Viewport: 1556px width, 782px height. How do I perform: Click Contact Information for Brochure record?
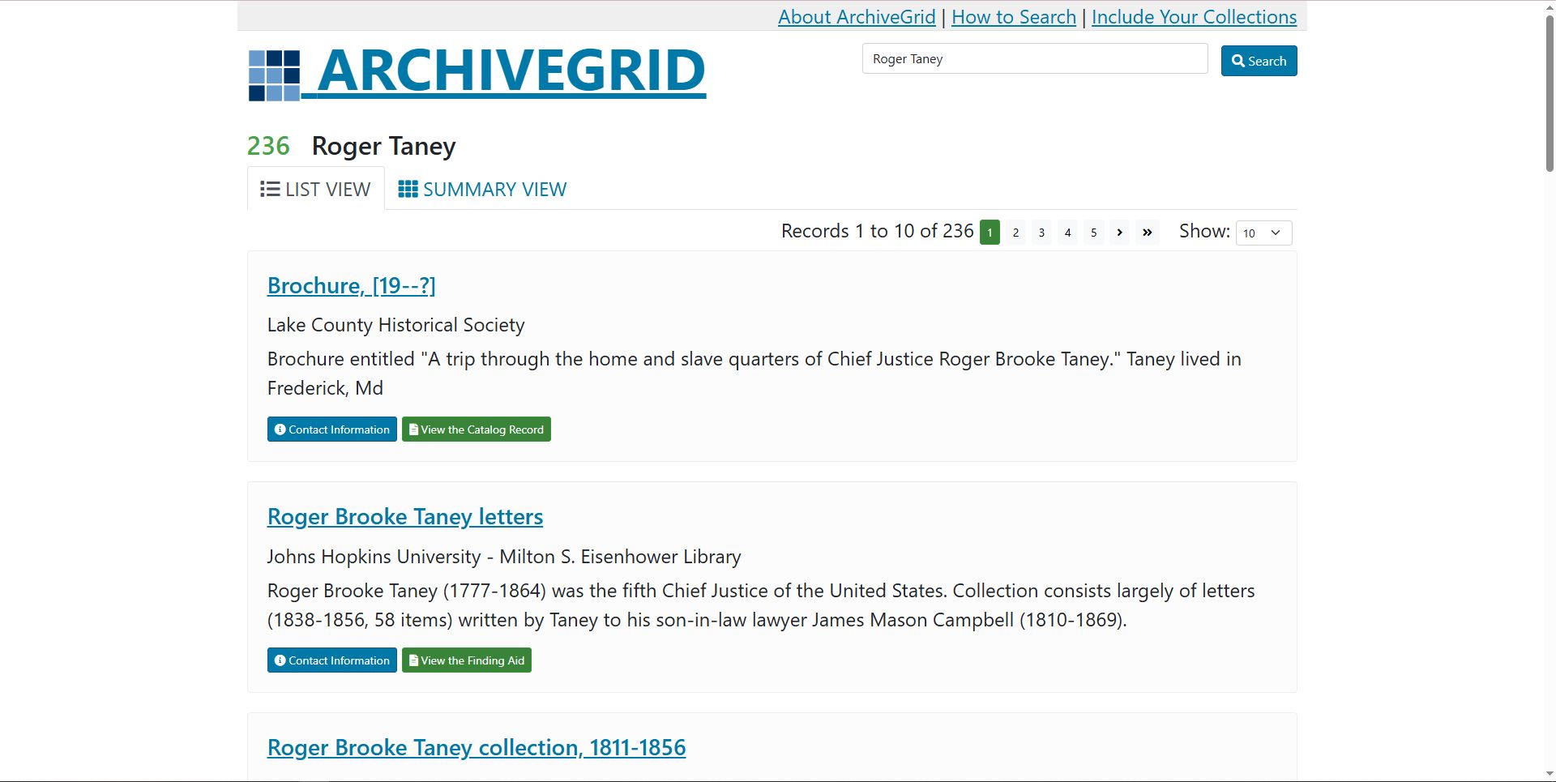[332, 429]
